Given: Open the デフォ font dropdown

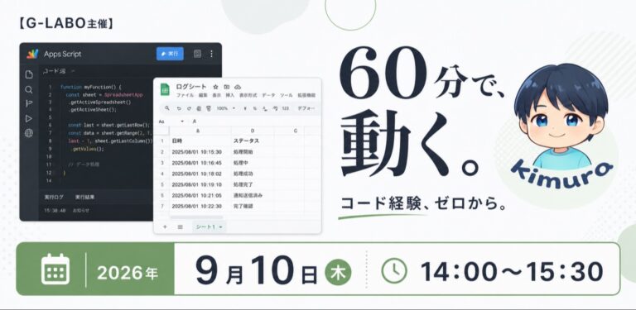Looking at the screenshot, I should click(x=306, y=108).
